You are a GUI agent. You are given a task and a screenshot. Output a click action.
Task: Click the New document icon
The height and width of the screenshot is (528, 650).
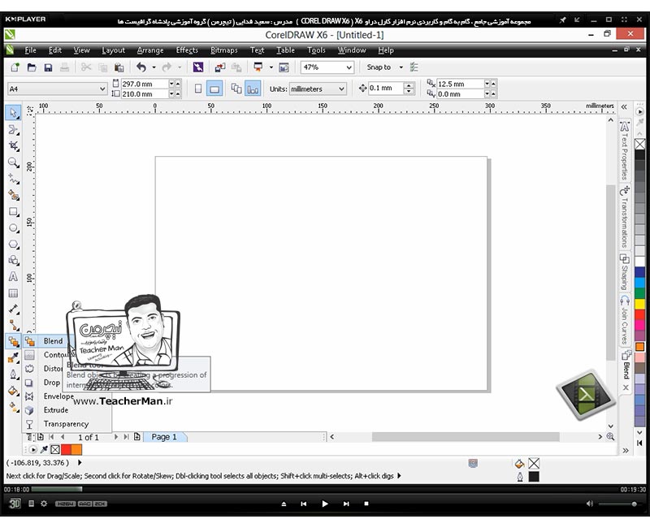tap(15, 67)
